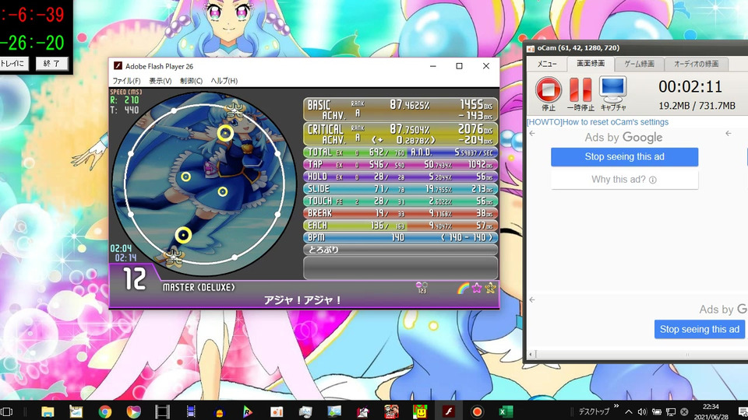Open the Flash Player taskbar icon

449,411
